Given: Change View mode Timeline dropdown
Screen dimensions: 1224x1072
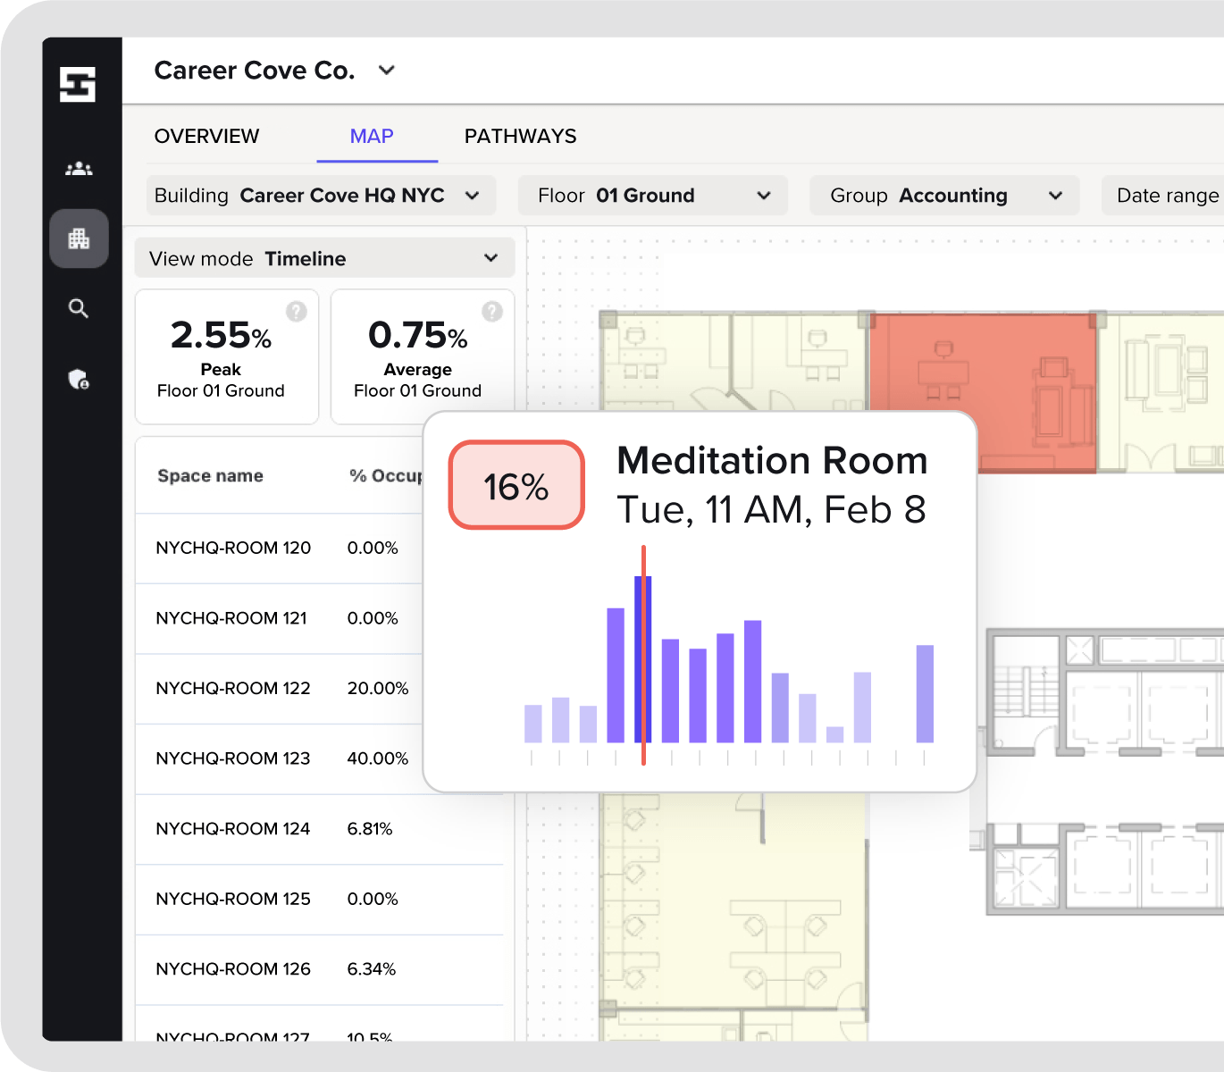Looking at the screenshot, I should click(324, 258).
